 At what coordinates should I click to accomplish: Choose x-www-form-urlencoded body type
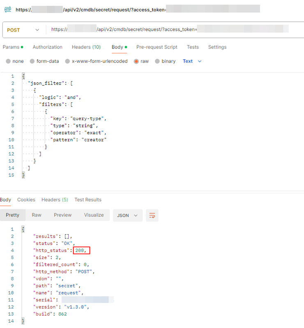point(68,61)
